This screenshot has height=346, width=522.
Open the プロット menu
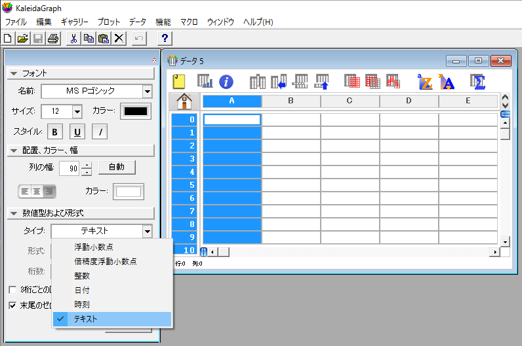[108, 22]
